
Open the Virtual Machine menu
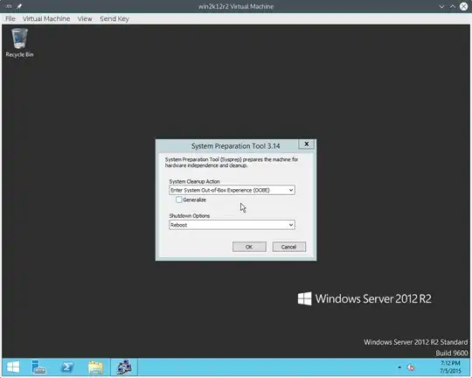click(46, 18)
